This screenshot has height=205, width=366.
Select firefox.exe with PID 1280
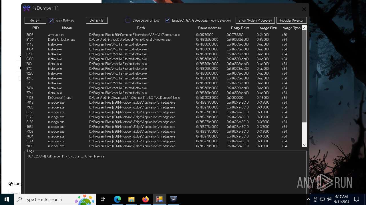[163, 73]
